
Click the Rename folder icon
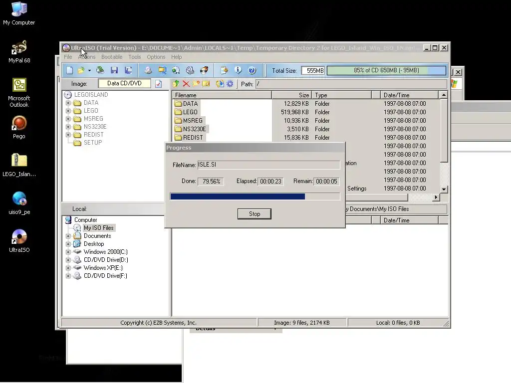click(206, 84)
